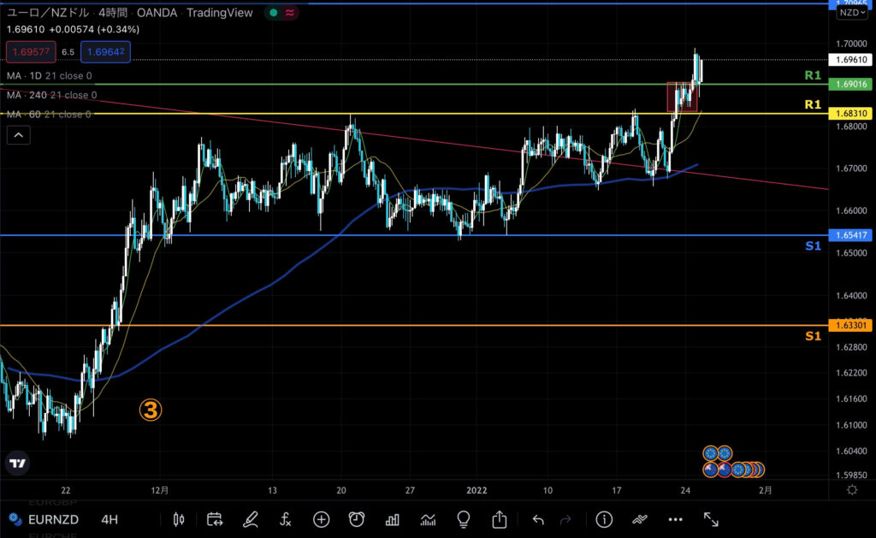Open the date range calendar icon

coord(214,519)
